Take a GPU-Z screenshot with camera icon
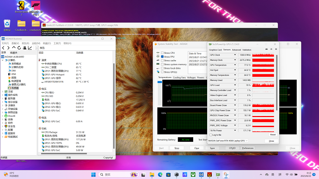 click(267, 49)
